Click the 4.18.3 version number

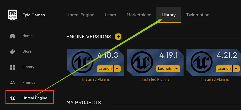click(x=108, y=55)
